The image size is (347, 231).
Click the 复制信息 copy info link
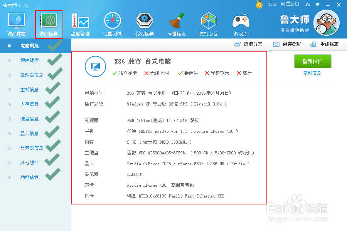312,73
